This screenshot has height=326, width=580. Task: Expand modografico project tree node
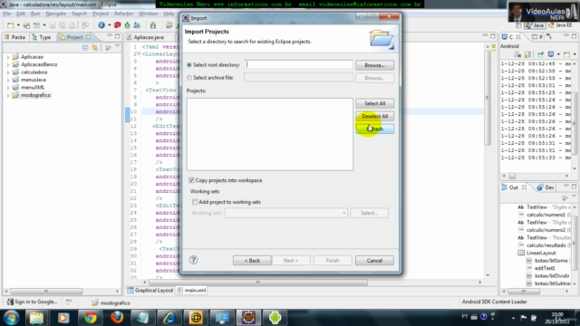click(8, 95)
